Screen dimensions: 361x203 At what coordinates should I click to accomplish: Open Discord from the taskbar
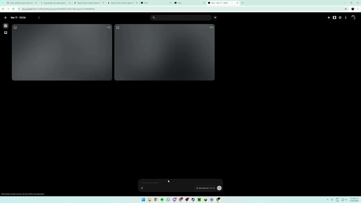(174, 200)
